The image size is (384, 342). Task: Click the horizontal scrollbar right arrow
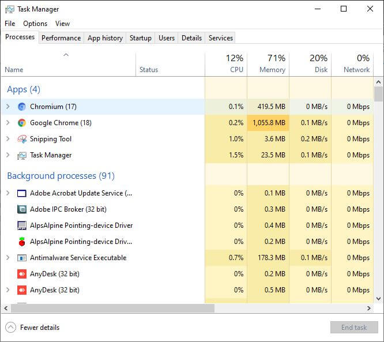(369, 308)
